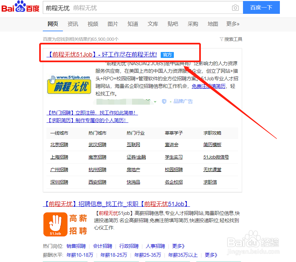Switch to the 贴吧 tab
This screenshot has height=262, width=296.
173,24
